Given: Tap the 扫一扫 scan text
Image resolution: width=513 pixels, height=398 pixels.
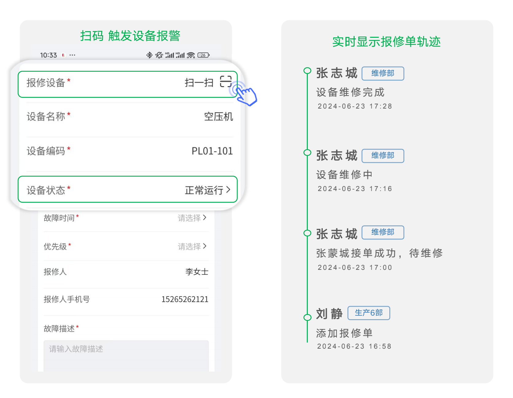Looking at the screenshot, I should [x=199, y=82].
